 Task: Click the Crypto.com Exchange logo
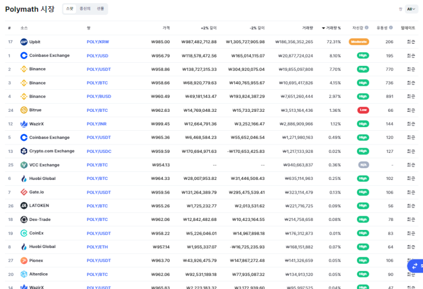[24, 151]
